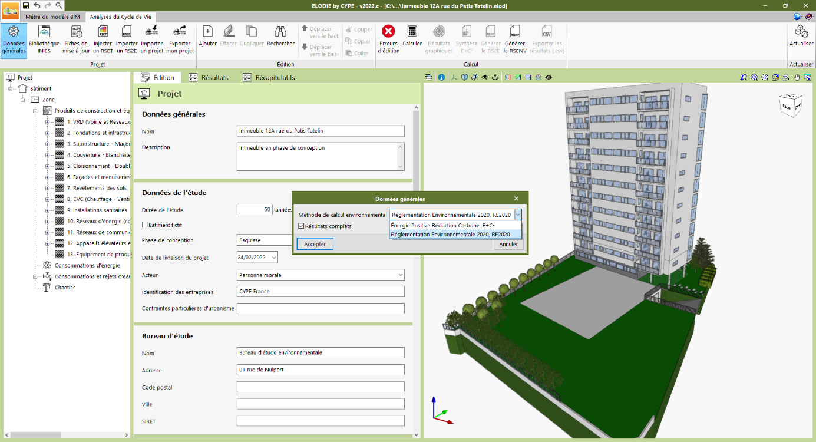Viewport: 816px width, 442px height.
Task: Open the Acteur dropdown
Action: click(x=401, y=275)
